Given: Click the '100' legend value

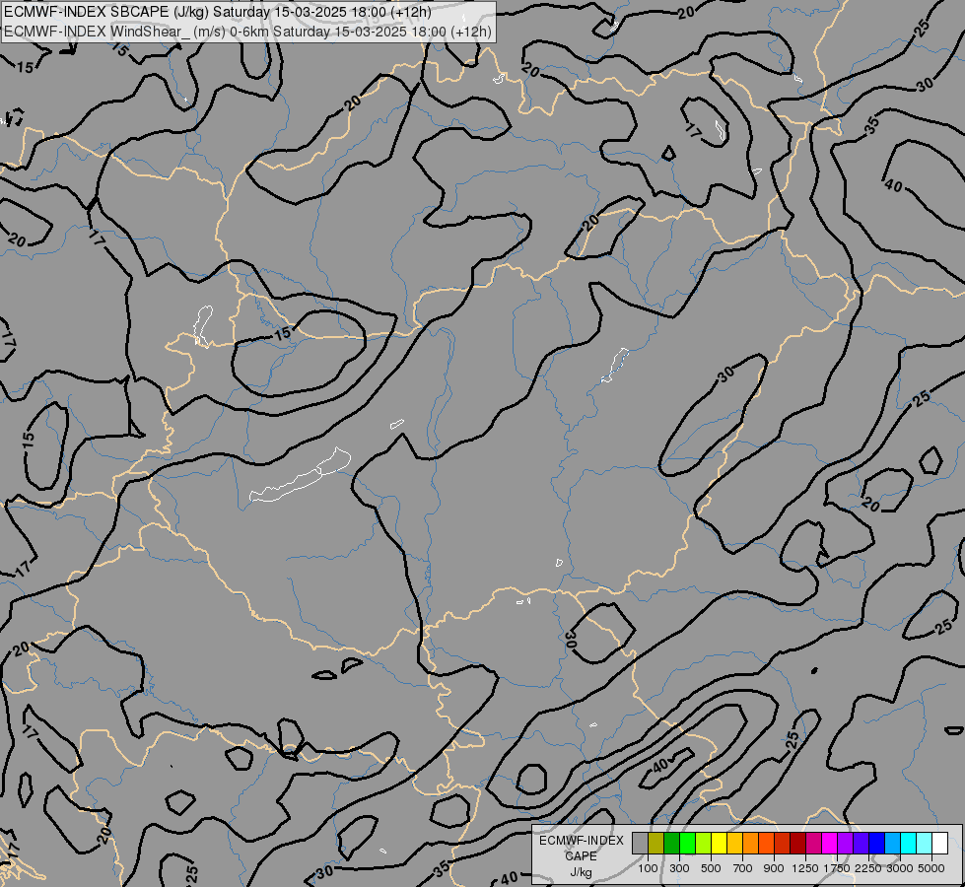Looking at the screenshot, I should (x=648, y=868).
